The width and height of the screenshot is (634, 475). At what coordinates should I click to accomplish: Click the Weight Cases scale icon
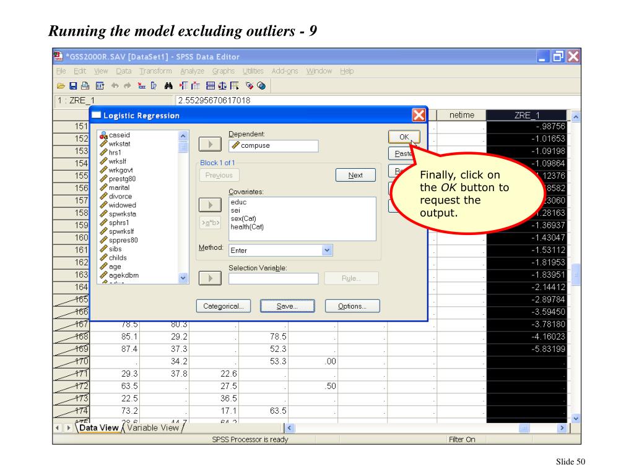pyautogui.click(x=222, y=85)
